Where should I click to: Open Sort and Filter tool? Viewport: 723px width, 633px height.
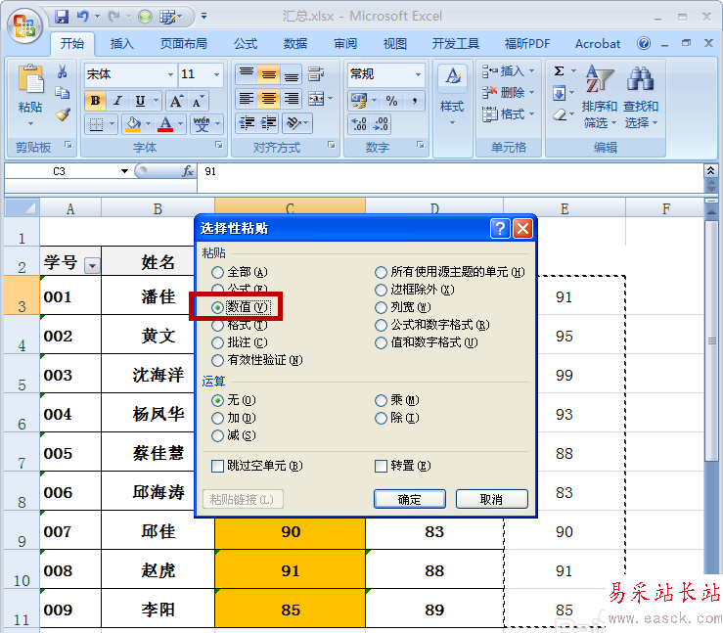(x=599, y=78)
